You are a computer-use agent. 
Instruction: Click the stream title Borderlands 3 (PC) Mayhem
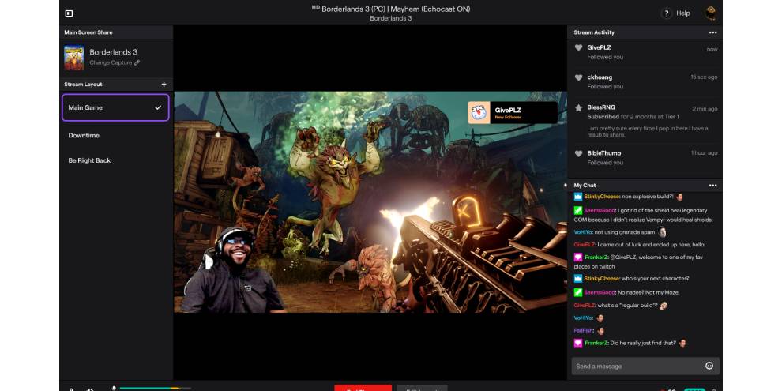pyautogui.click(x=390, y=9)
